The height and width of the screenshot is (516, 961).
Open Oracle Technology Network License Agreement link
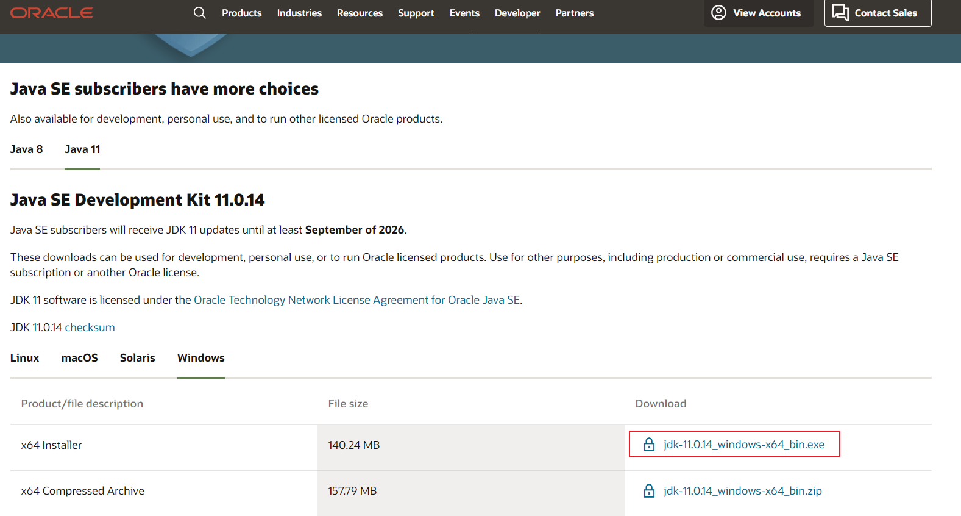pyautogui.click(x=357, y=300)
